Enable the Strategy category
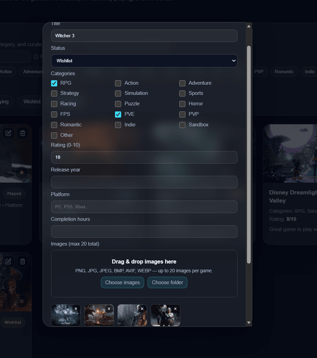 click(54, 93)
